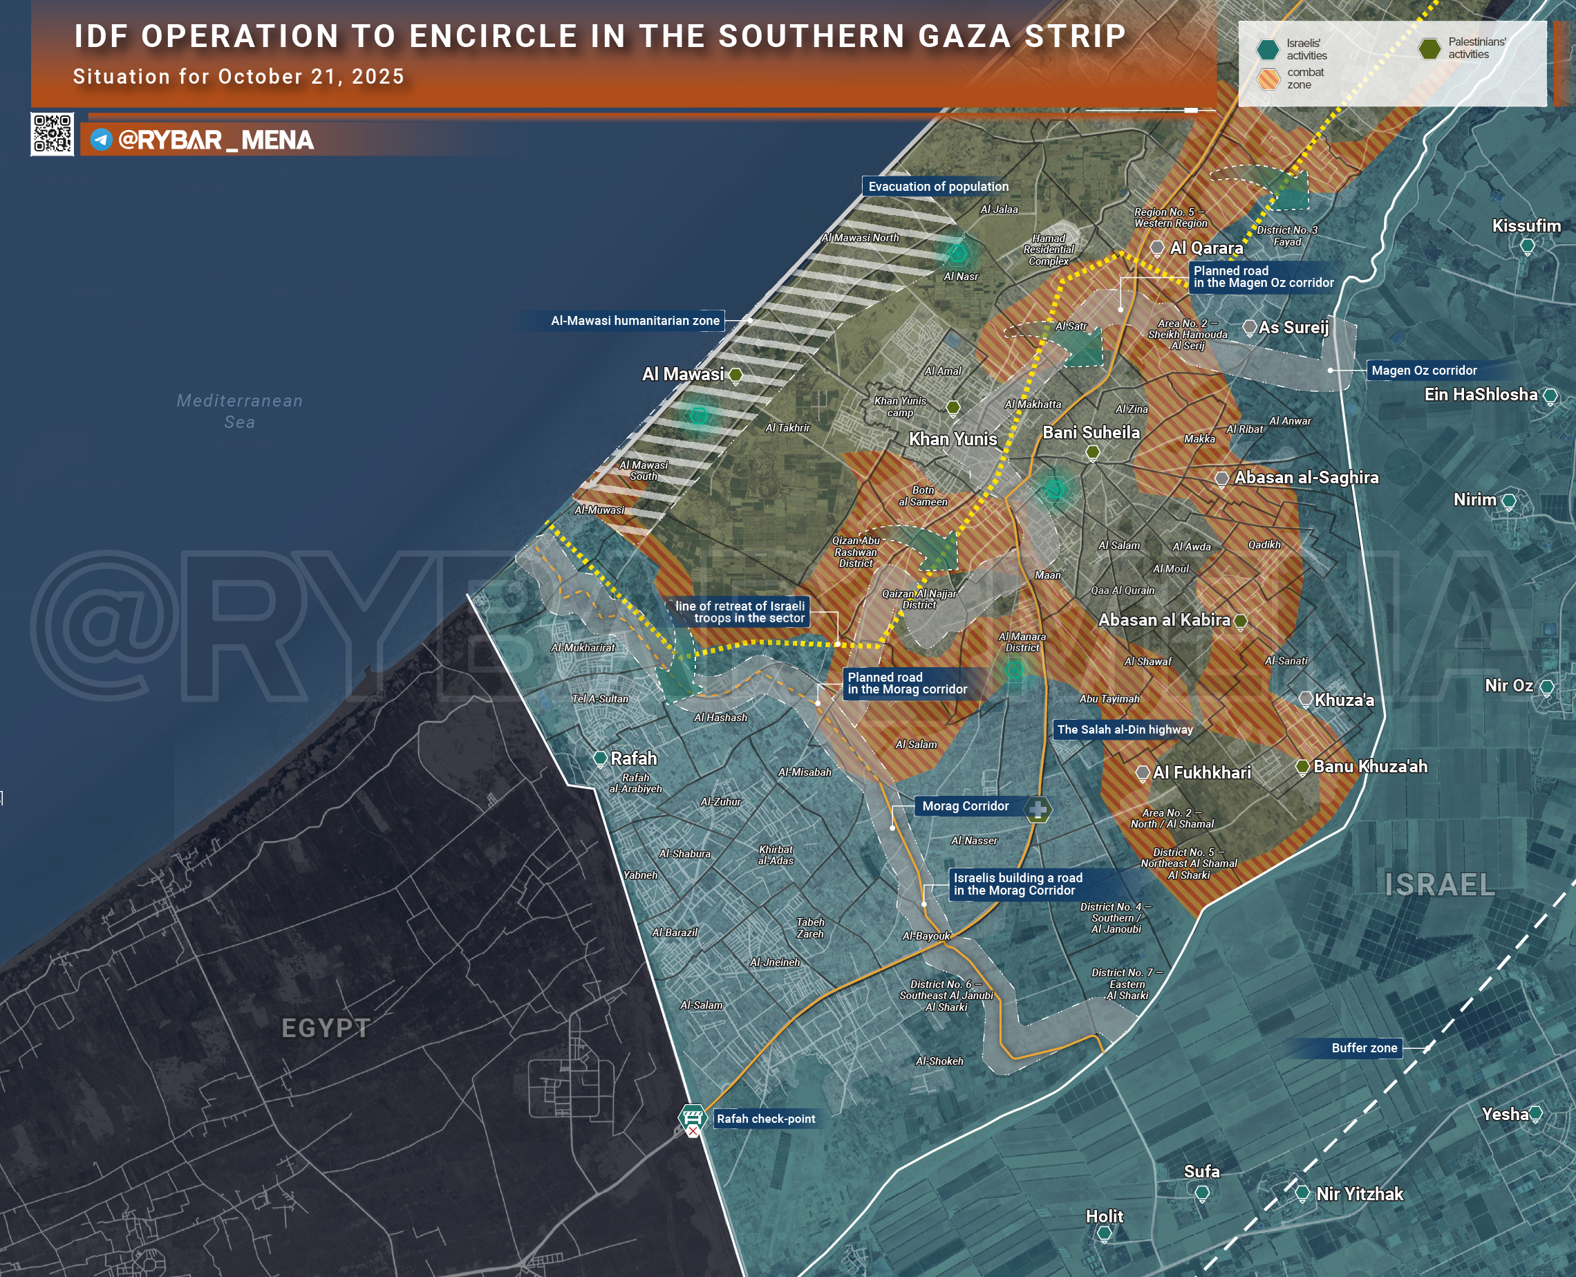Click the Khan Yunis city name
The image size is (1576, 1277).
click(x=953, y=439)
